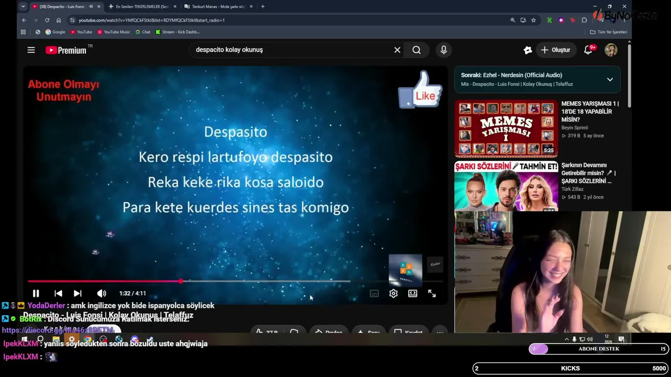
Task: Open the green X browser extension
Action: click(549, 20)
